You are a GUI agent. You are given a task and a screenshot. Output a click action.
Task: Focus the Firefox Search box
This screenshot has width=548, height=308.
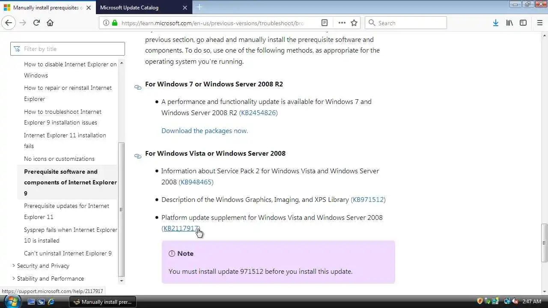pyautogui.click(x=406, y=23)
